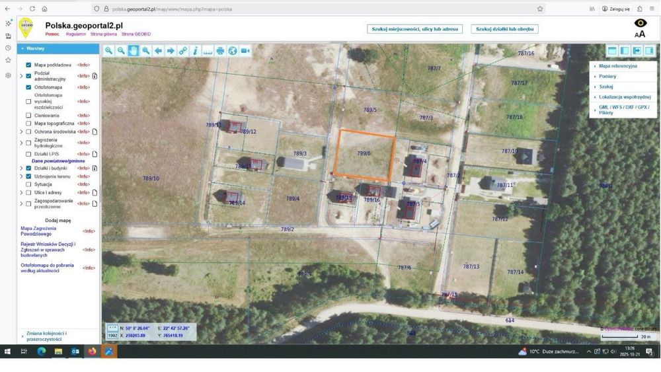The image size is (661, 372).
Task: Enable Mapa topograficzna layer
Action: (x=28, y=124)
